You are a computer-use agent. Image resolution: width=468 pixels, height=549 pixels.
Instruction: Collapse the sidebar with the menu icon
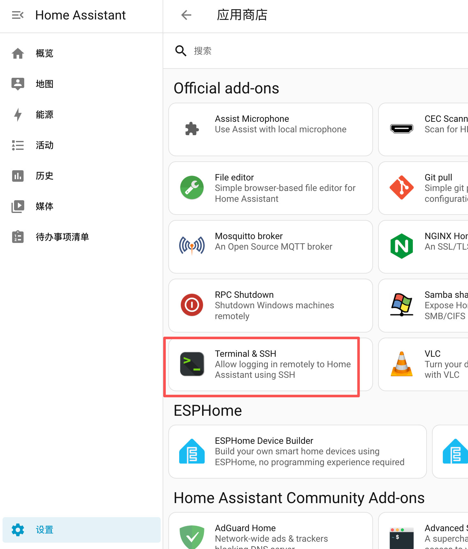18,15
